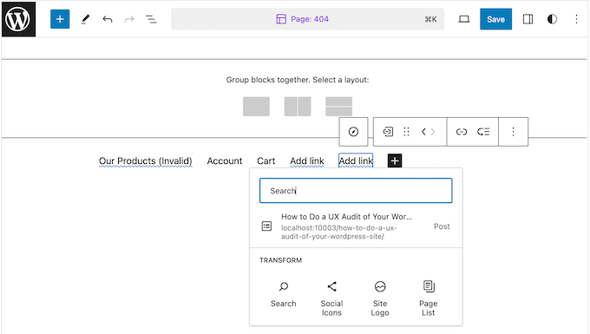Image resolution: width=590 pixels, height=334 pixels.
Task: Select the Our Products (Invalid) menu item
Action: (x=146, y=161)
